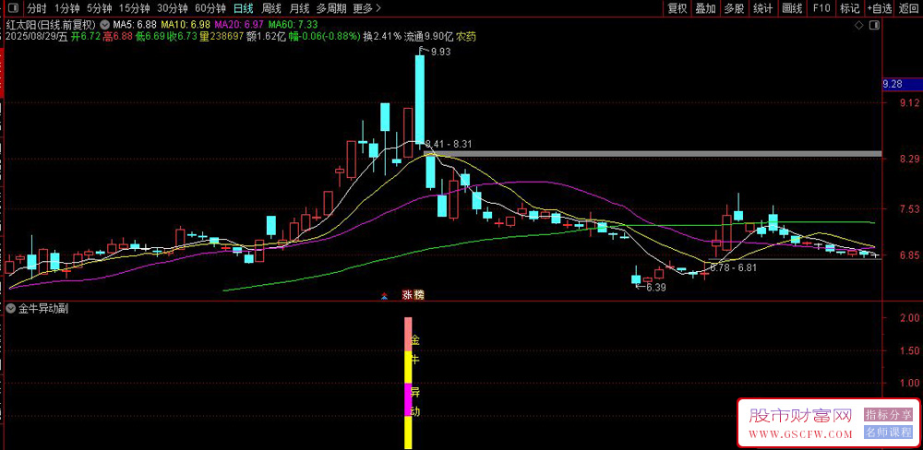Open the 统计 statistics tool
The width and height of the screenshot is (923, 450).
pyautogui.click(x=763, y=8)
